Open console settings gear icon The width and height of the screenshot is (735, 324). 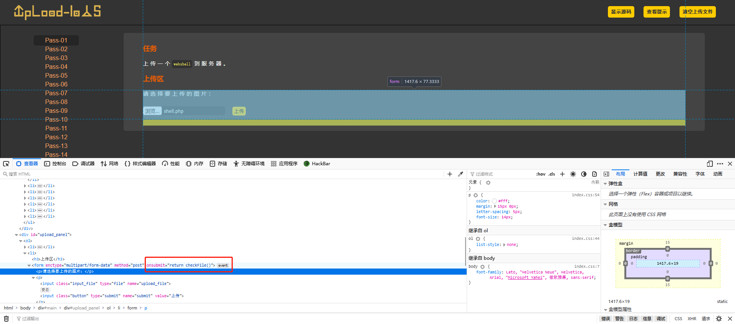(x=719, y=319)
